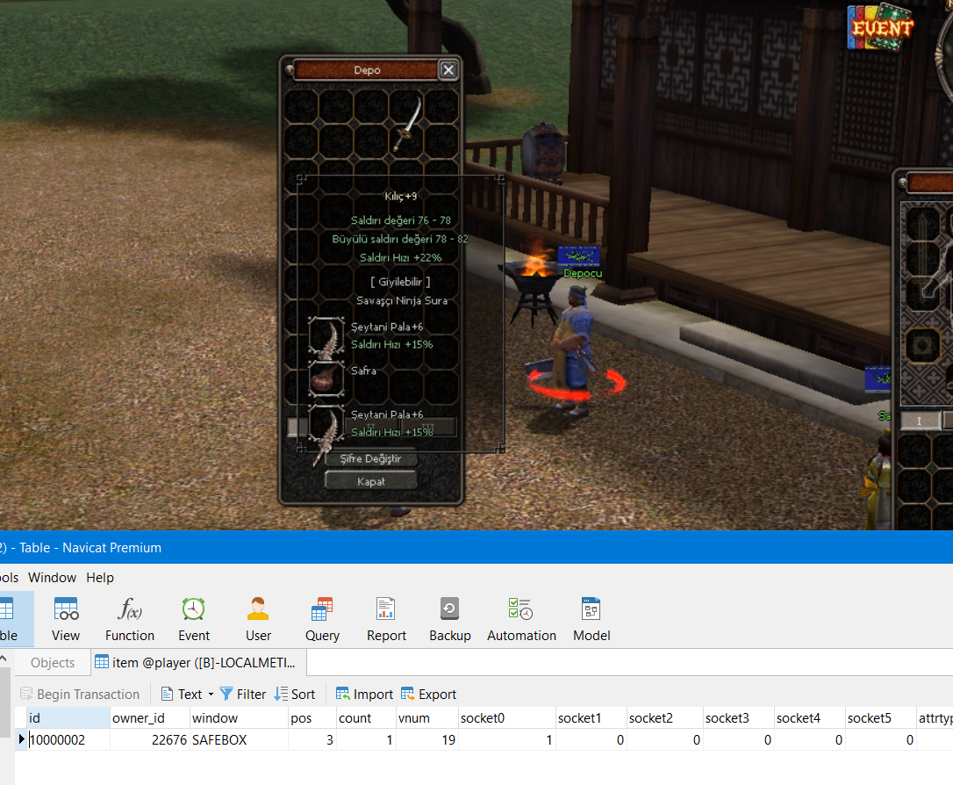Open the Help menu in Navicat
Screen dimensions: 953x785
coord(100,578)
